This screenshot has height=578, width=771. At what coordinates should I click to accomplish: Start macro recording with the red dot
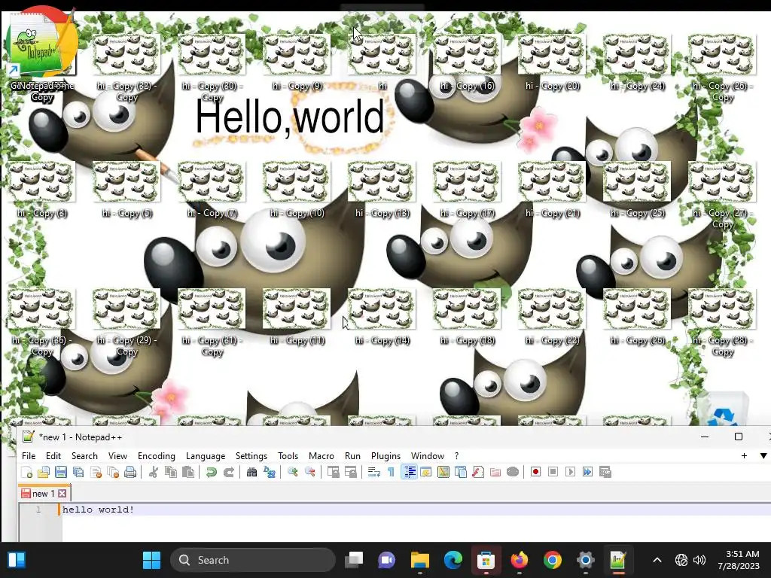pyautogui.click(x=535, y=472)
